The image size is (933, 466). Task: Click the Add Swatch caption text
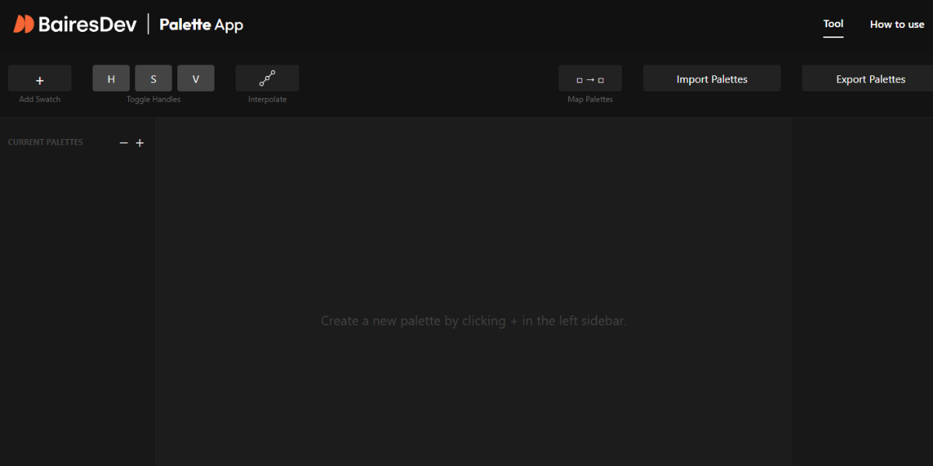pos(40,99)
